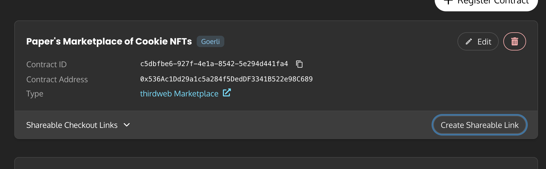Click the contract address value text
Screen dimensions: 546x169
click(x=226, y=79)
